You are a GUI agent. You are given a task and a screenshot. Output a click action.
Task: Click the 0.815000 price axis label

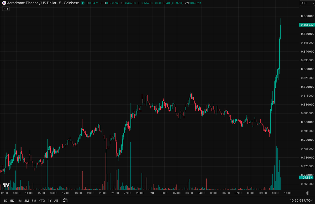[307, 96]
